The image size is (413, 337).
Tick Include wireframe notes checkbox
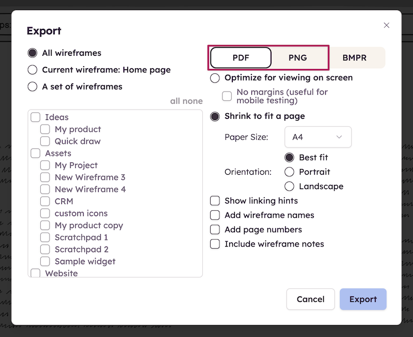(215, 244)
